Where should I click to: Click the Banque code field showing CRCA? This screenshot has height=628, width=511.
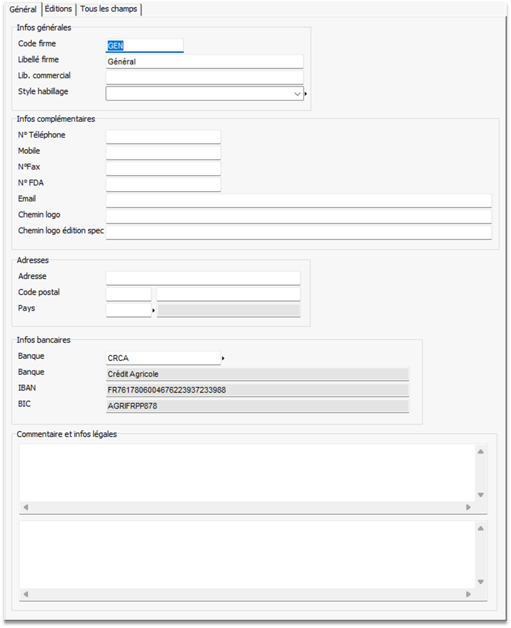[163, 358]
